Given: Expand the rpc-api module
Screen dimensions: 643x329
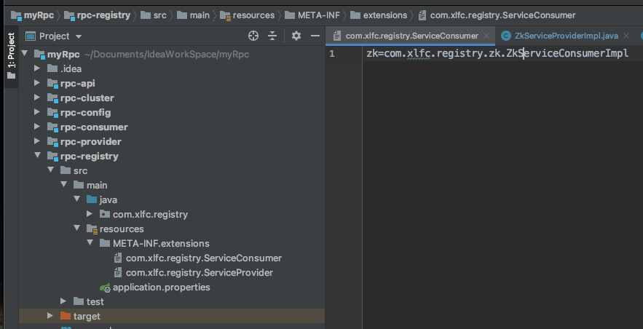Looking at the screenshot, I should click(x=37, y=83).
